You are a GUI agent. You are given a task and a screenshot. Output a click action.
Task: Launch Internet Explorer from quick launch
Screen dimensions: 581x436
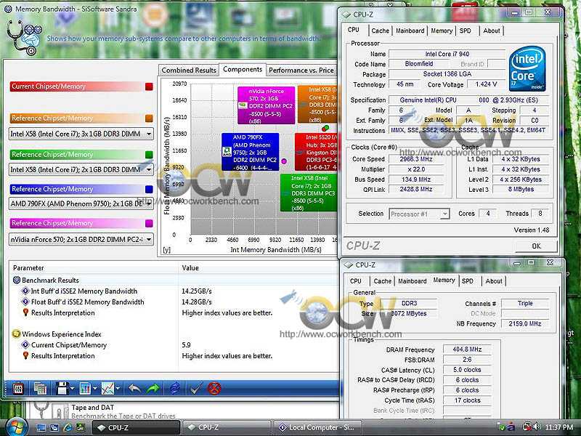(x=68, y=428)
